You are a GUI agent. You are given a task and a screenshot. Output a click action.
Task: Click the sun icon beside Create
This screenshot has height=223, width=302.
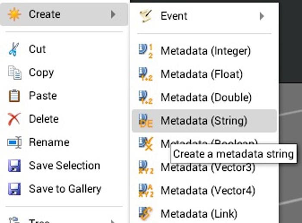[14, 14]
